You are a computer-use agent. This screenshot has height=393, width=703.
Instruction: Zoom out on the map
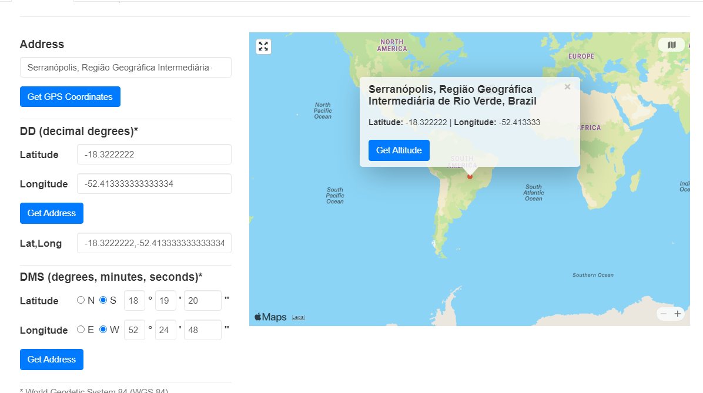664,314
